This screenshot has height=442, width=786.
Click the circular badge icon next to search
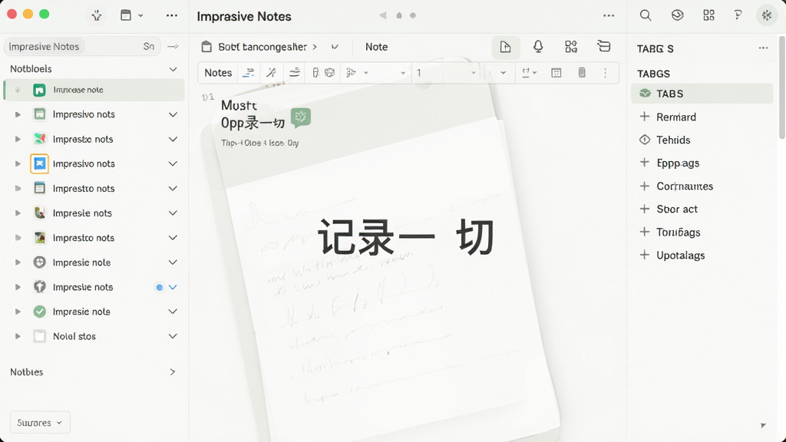(677, 15)
